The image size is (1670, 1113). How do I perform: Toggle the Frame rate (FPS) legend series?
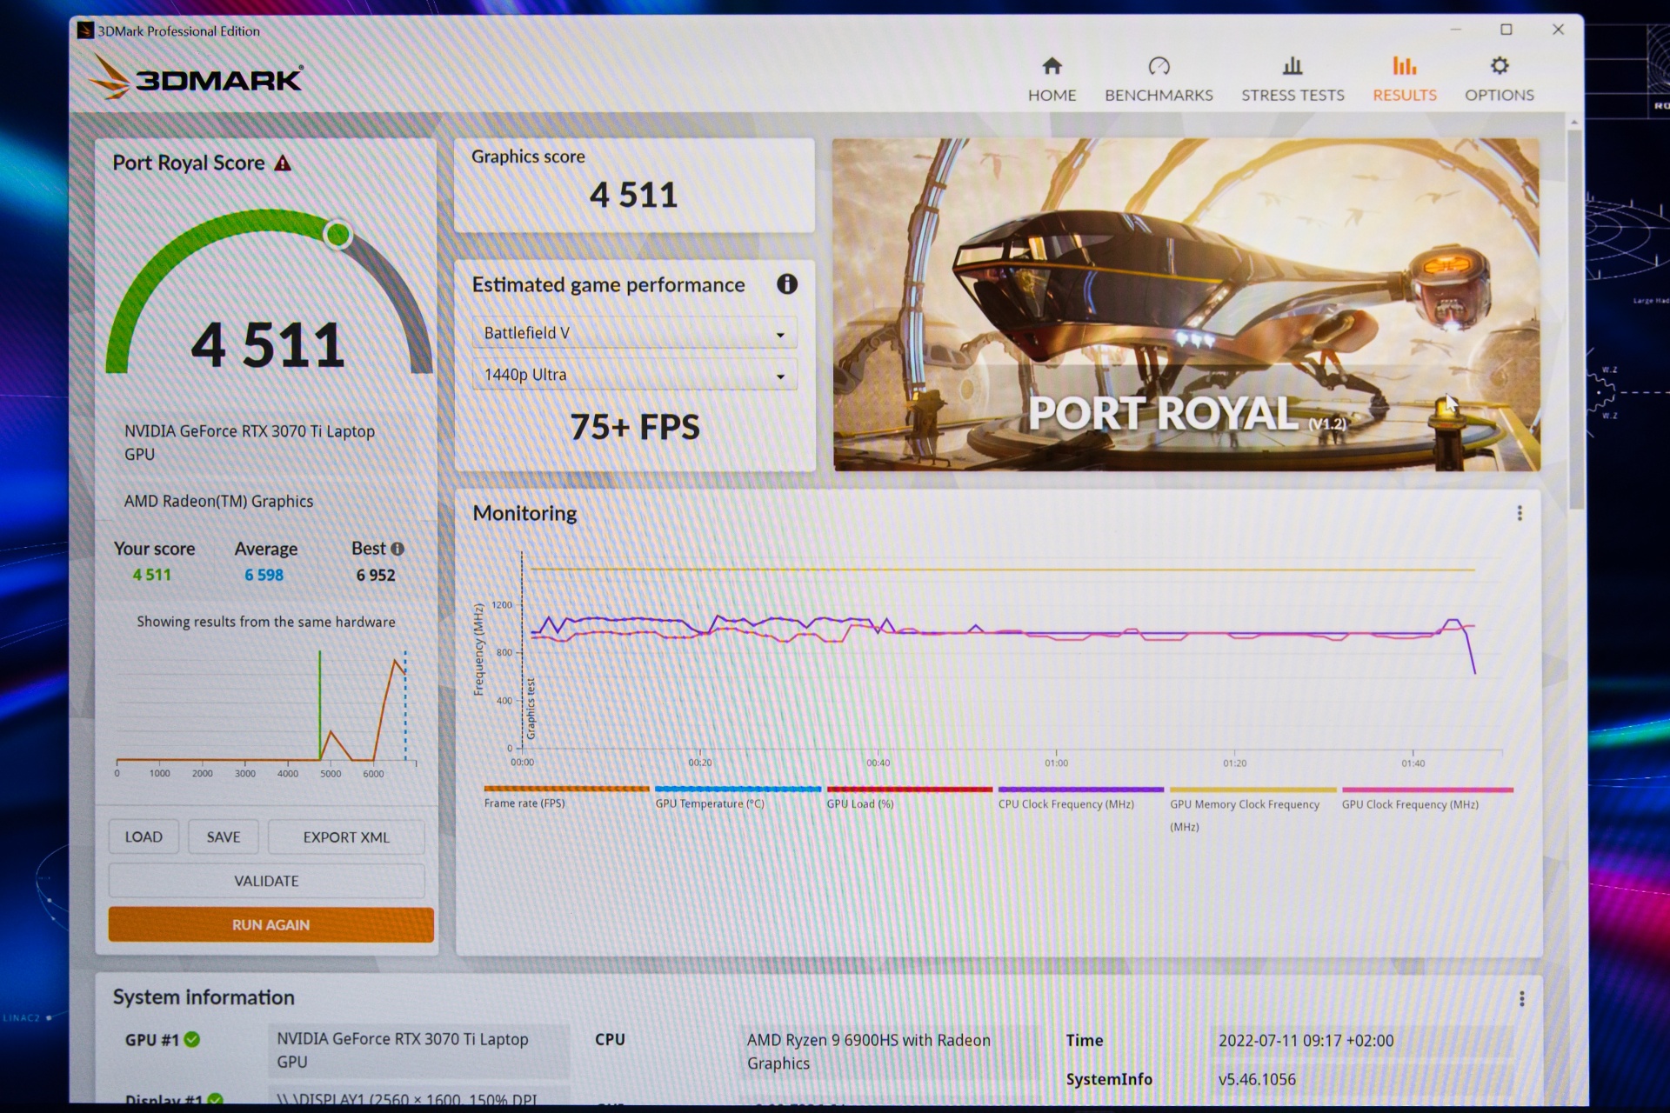click(x=524, y=803)
